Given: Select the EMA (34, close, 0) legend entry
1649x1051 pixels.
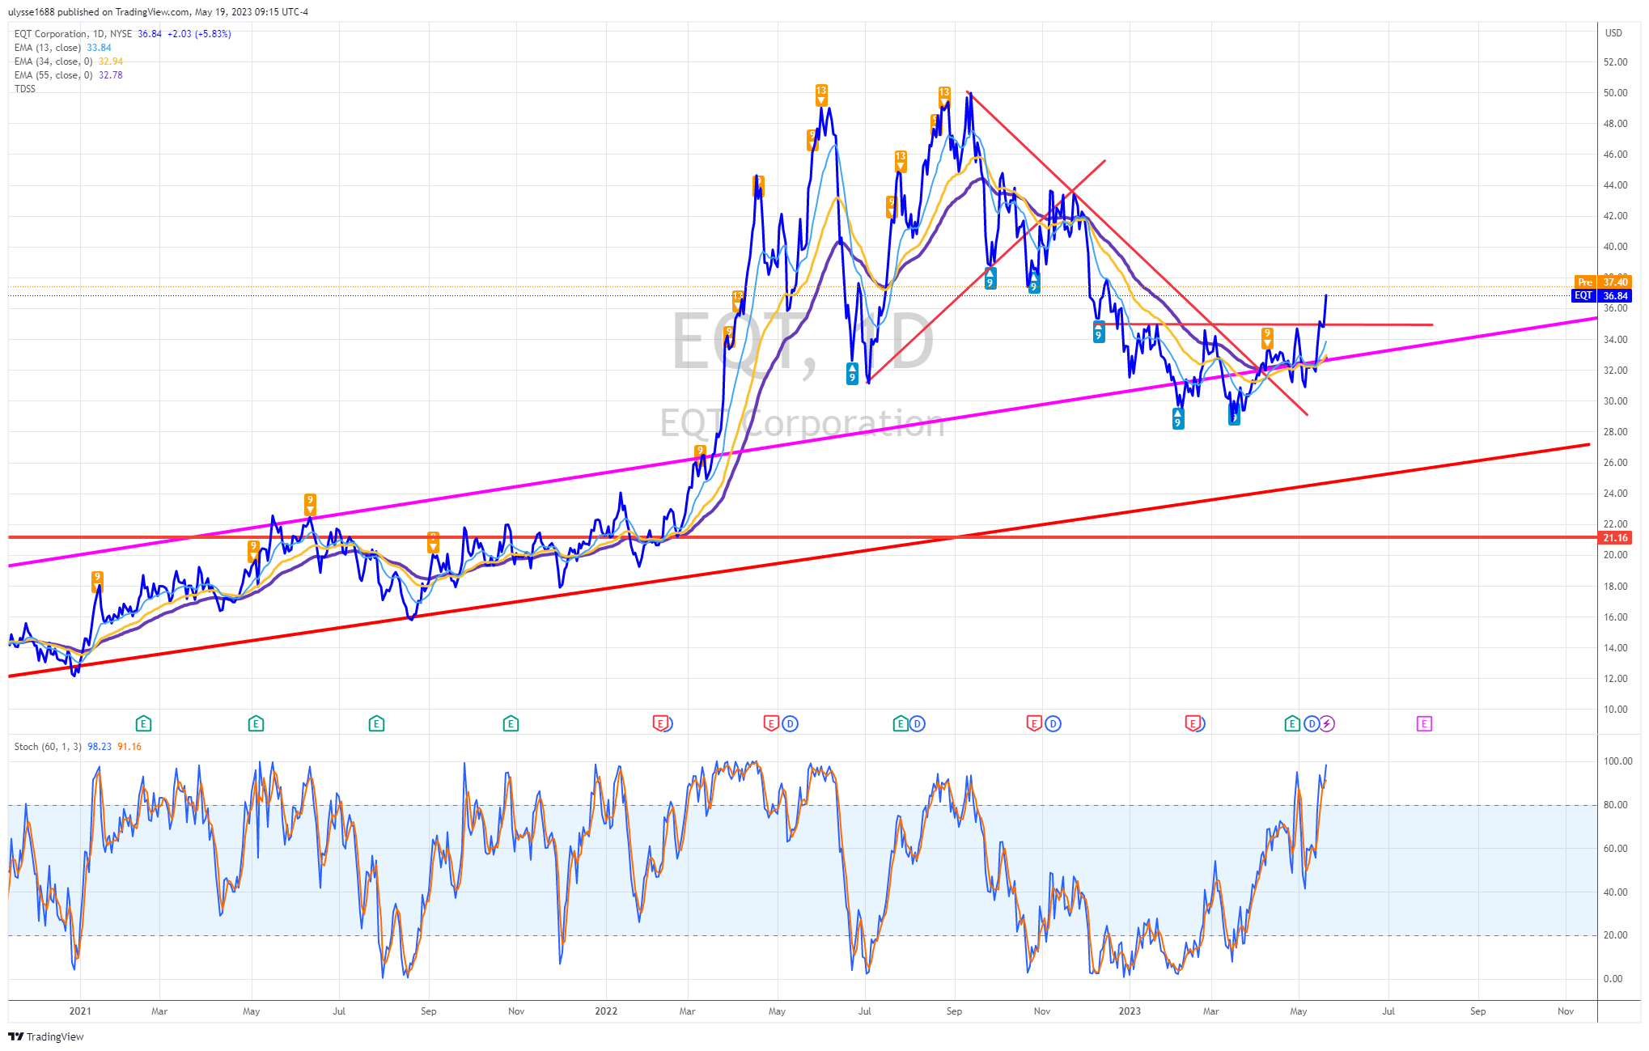Looking at the screenshot, I should (x=69, y=61).
